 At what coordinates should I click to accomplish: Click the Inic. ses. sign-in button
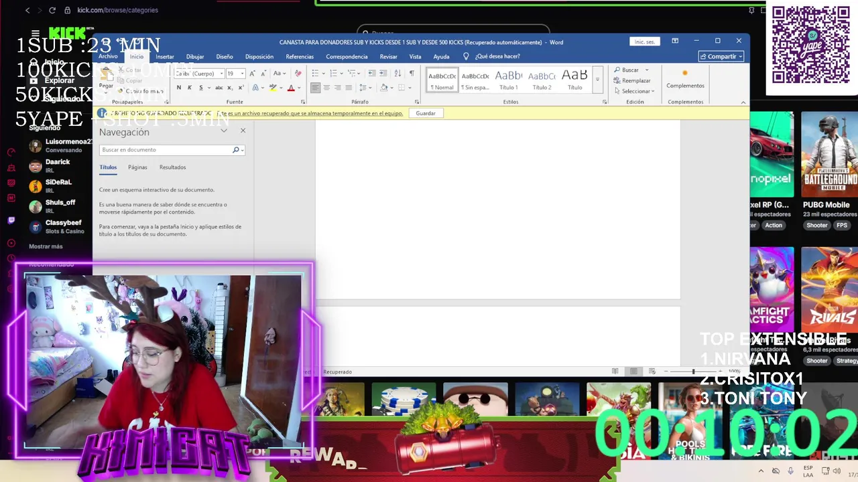coord(645,42)
